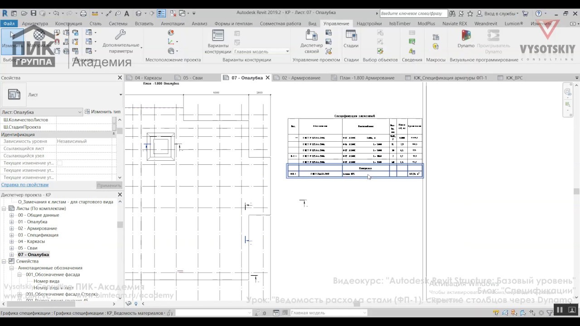Image resolution: width=580 pixels, height=326 pixels.
Task: Open the 05 - Сваи view tab
Action: coord(193,78)
